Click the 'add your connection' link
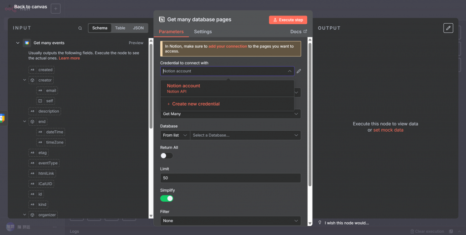This screenshot has width=466, height=235. click(228, 46)
